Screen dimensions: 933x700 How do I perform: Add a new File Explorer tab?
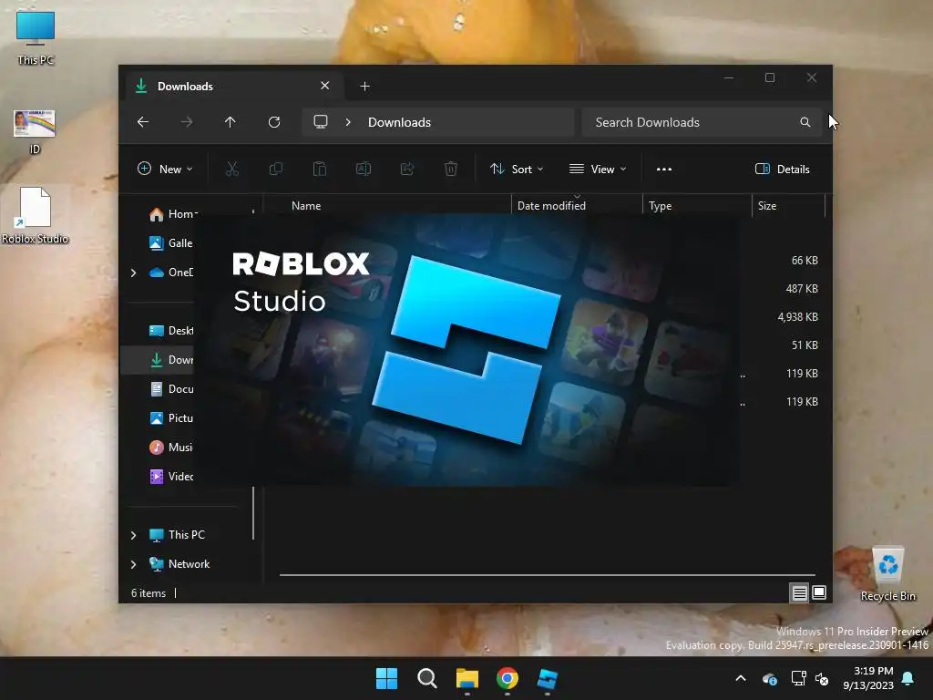364,87
